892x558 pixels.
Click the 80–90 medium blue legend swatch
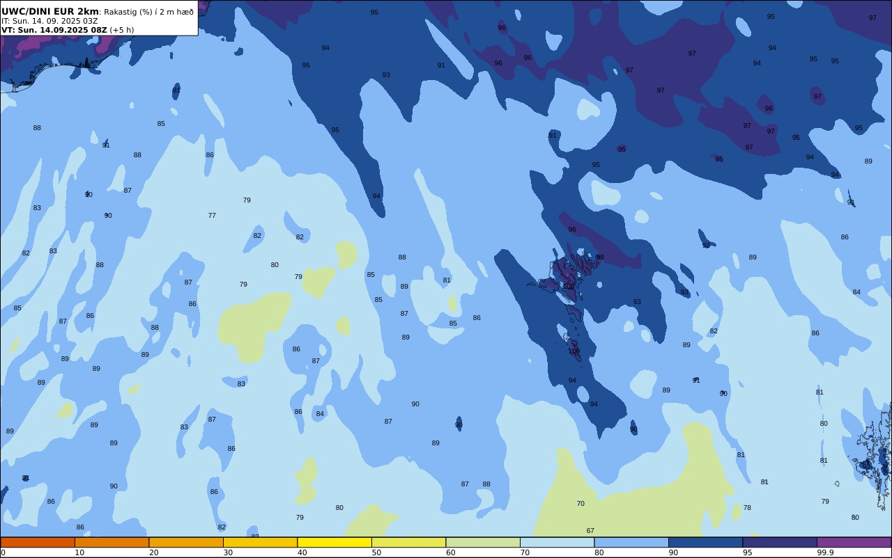631,542
